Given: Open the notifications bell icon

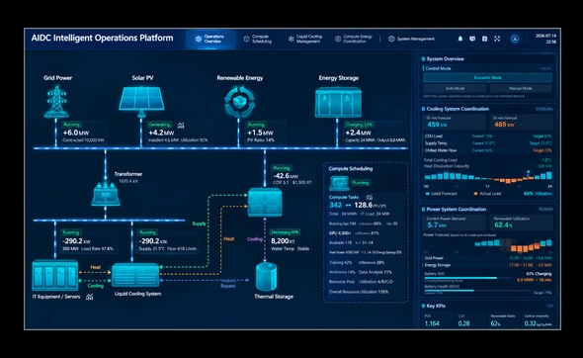Looking at the screenshot, I should click(x=459, y=39).
